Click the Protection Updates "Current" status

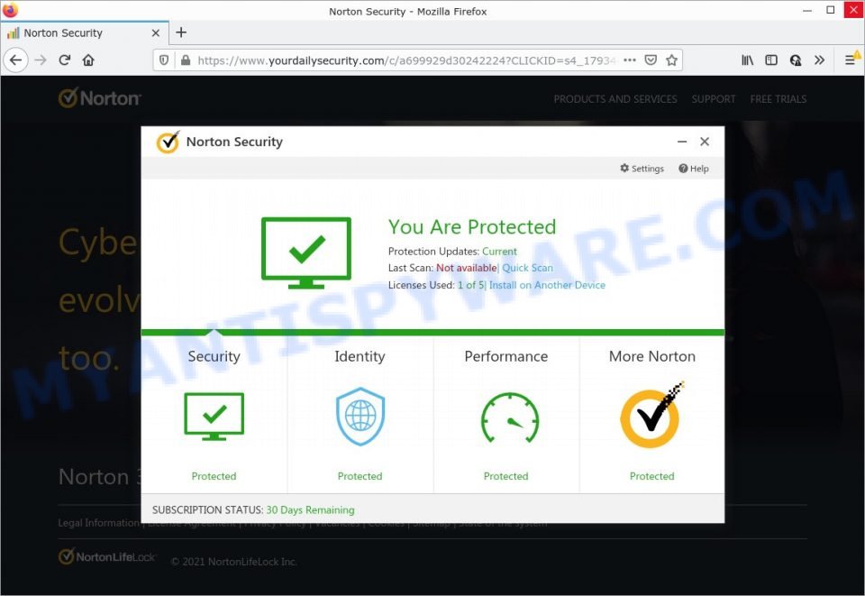tap(499, 252)
